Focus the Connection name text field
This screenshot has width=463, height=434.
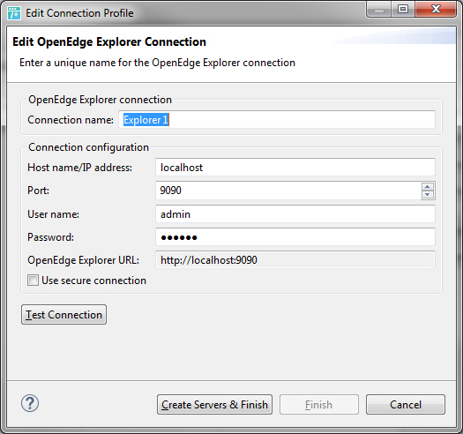point(277,120)
